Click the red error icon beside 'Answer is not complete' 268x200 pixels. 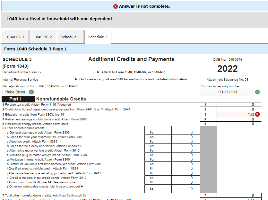pos(115,6)
